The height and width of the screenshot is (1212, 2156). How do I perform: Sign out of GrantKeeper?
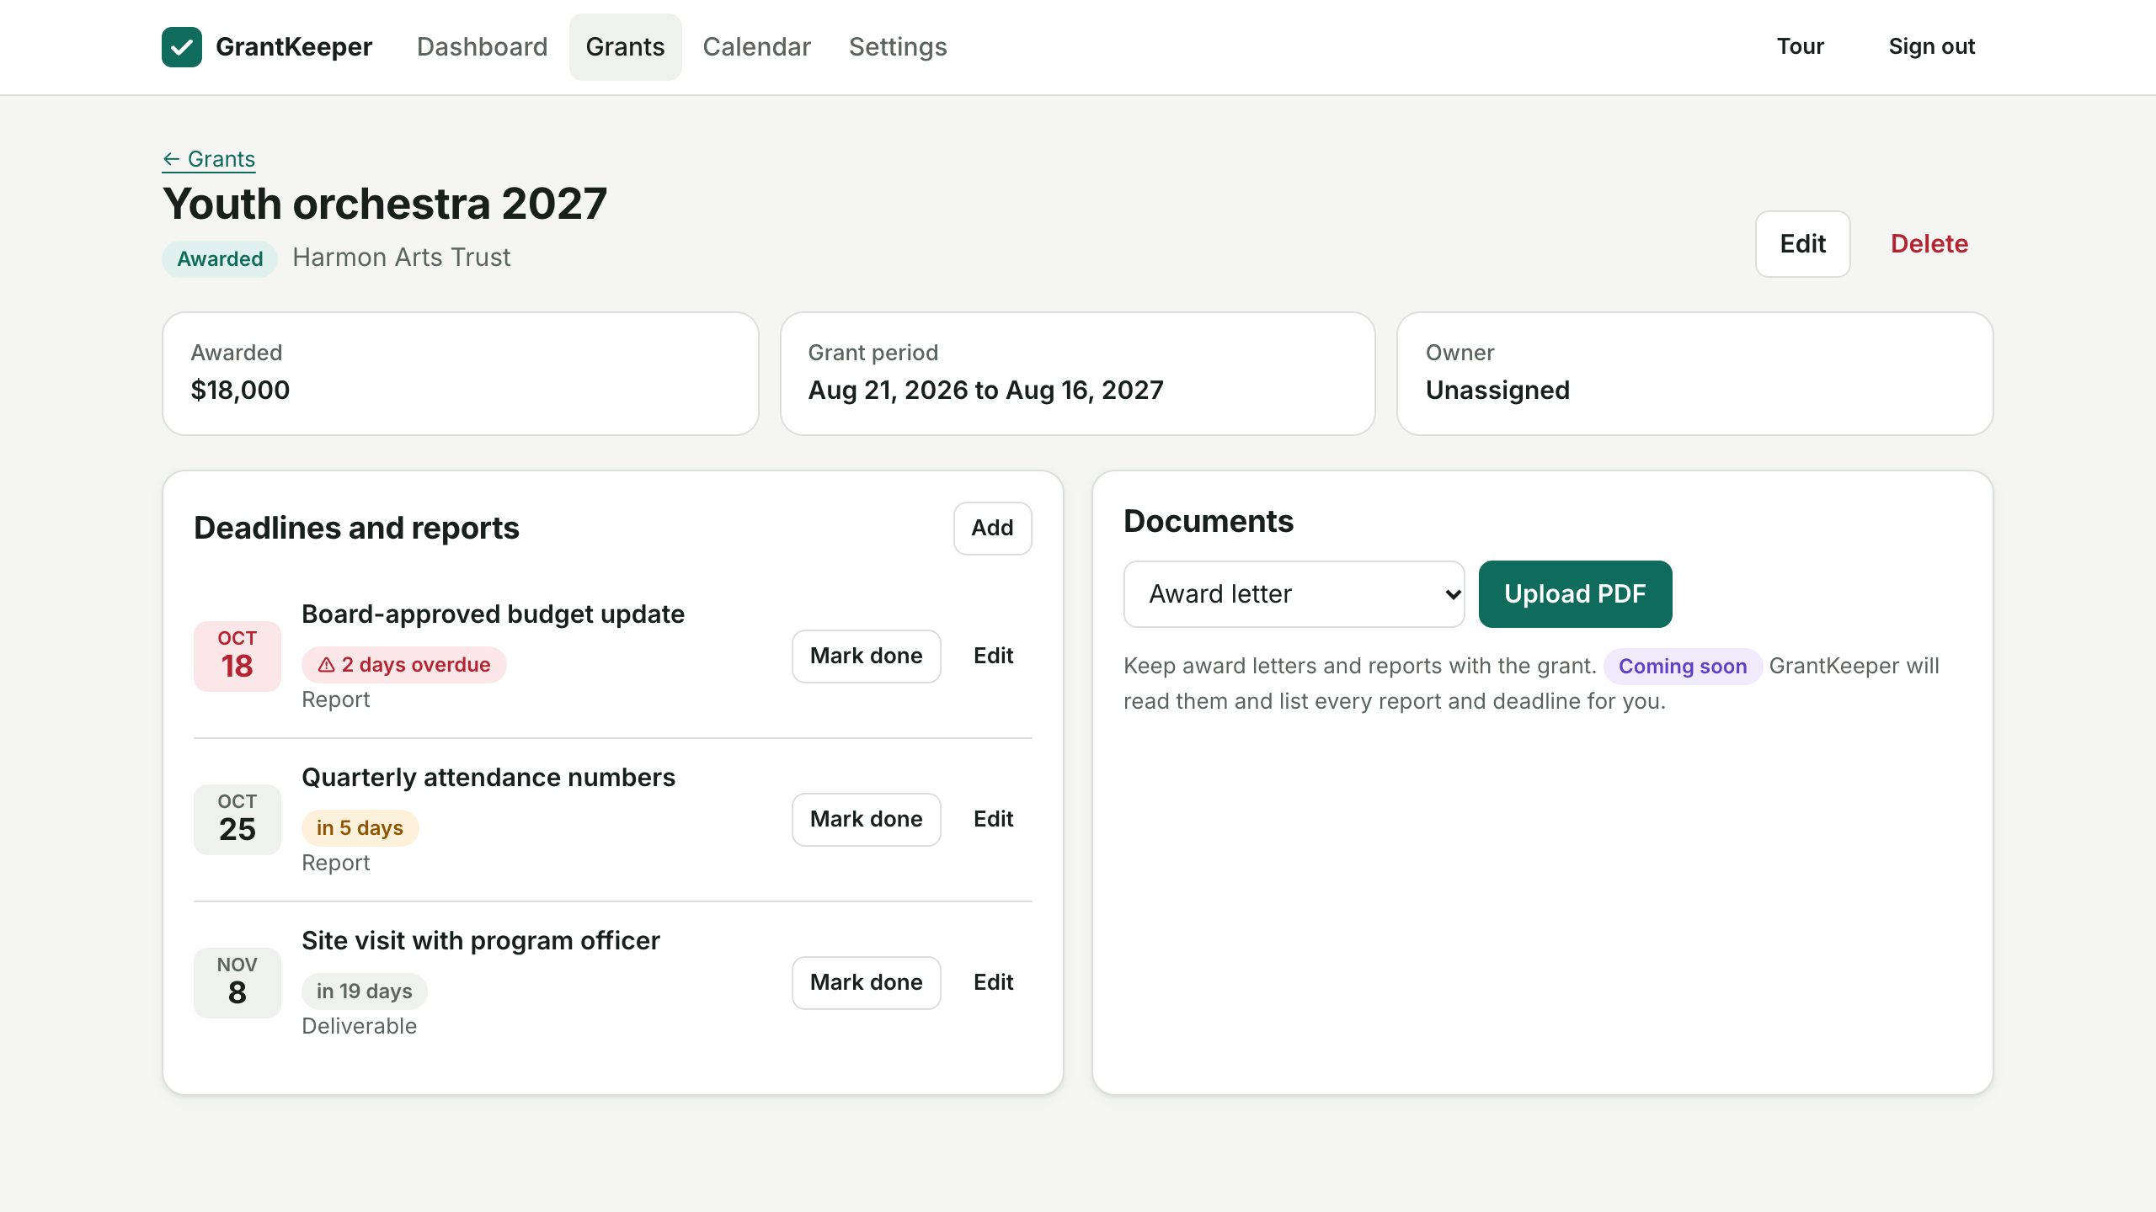point(1932,46)
